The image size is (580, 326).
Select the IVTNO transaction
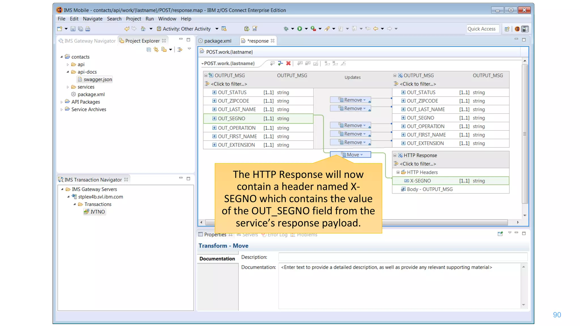95,212
